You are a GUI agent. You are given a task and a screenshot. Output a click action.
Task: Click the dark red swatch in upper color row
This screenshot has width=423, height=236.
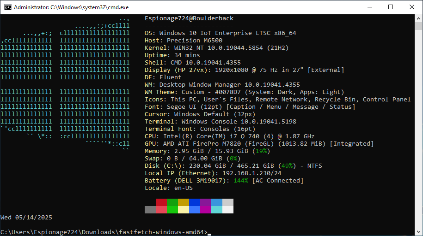click(x=161, y=202)
